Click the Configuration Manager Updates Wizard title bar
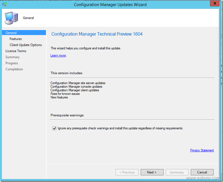 pyautogui.click(x=110, y=4)
